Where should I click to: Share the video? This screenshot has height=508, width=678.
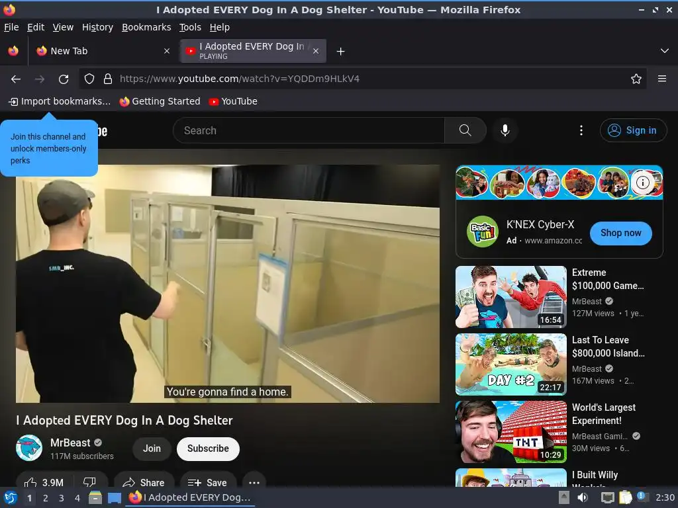pos(144,482)
